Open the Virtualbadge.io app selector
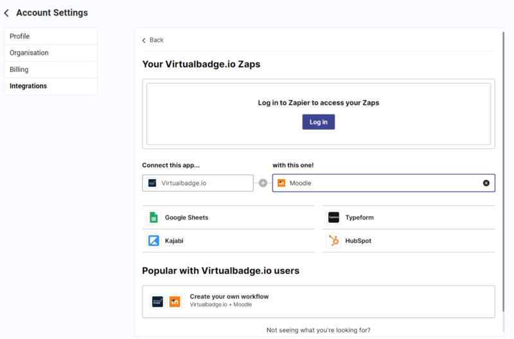514x339 pixels. (x=198, y=183)
